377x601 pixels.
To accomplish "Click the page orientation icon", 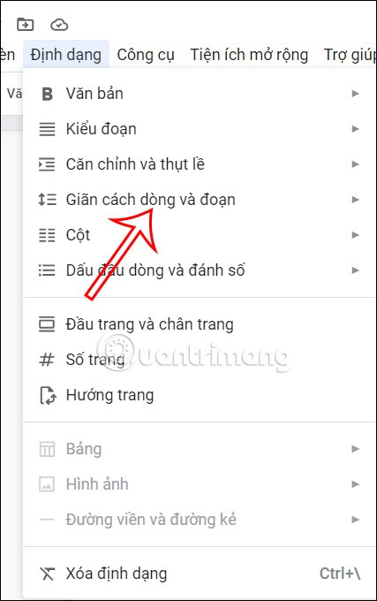I will click(x=48, y=395).
